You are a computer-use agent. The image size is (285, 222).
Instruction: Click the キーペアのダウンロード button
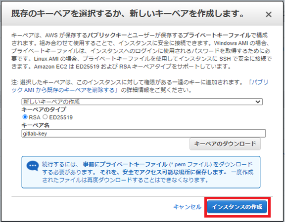225,144
